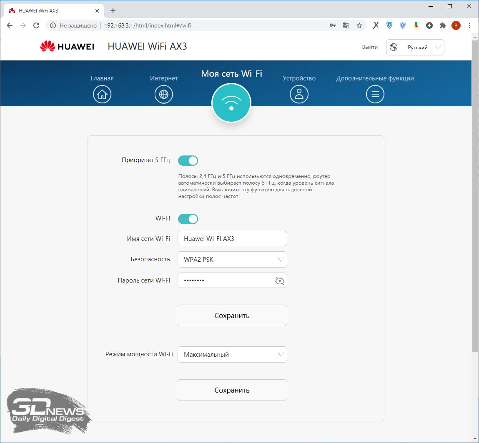This screenshot has height=443, width=479.
Task: Click the language globe icon
Action: coord(394,48)
